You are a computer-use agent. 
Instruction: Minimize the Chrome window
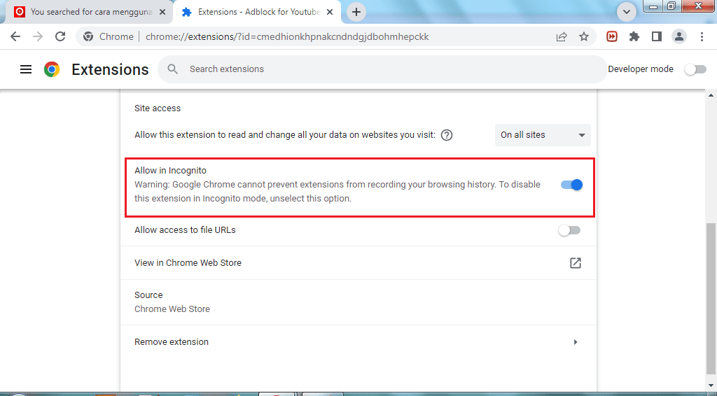coord(653,6)
